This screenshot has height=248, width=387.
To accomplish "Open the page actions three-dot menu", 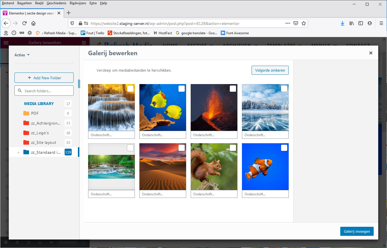I will coord(288,23).
